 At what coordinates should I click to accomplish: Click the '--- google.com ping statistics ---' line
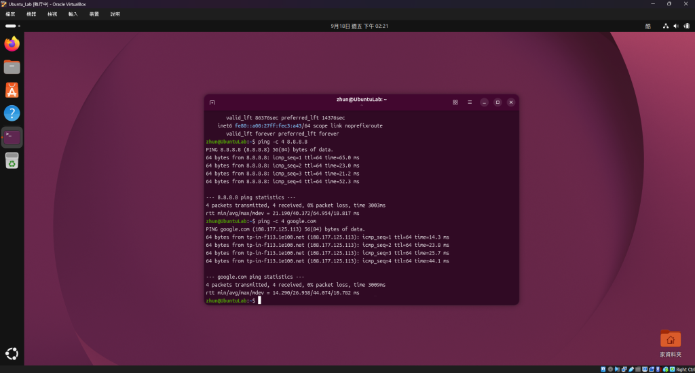[255, 277]
